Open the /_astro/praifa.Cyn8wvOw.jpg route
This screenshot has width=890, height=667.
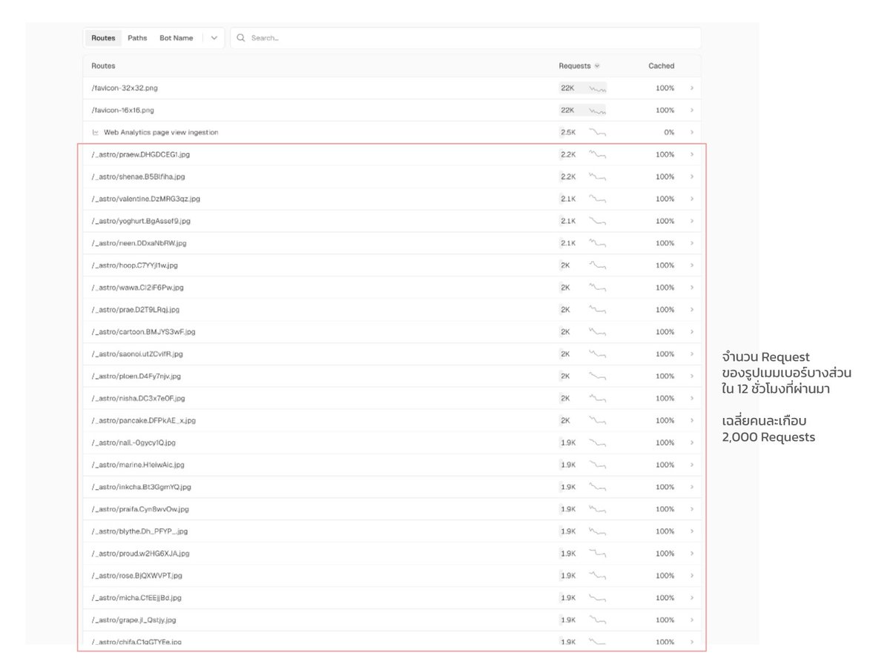140,510
